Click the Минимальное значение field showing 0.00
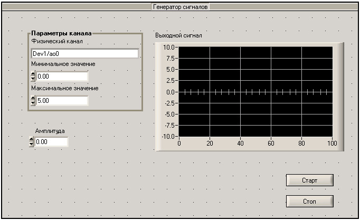The width and height of the screenshot is (360, 220). coord(62,76)
